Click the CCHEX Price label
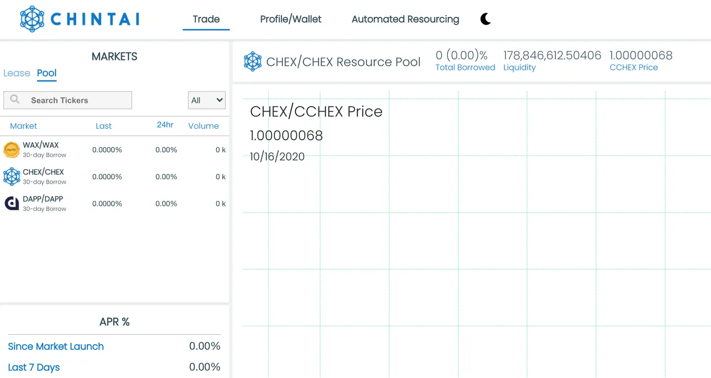The width and height of the screenshot is (711, 378). (634, 67)
